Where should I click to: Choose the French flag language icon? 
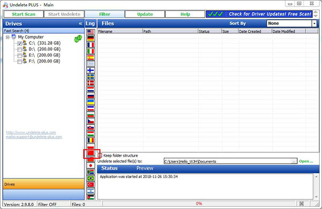point(91,44)
